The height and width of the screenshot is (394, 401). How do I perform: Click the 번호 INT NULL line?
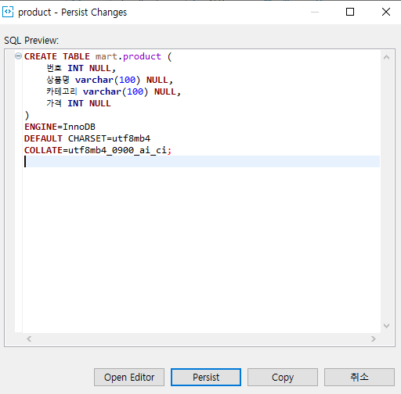tap(81, 68)
